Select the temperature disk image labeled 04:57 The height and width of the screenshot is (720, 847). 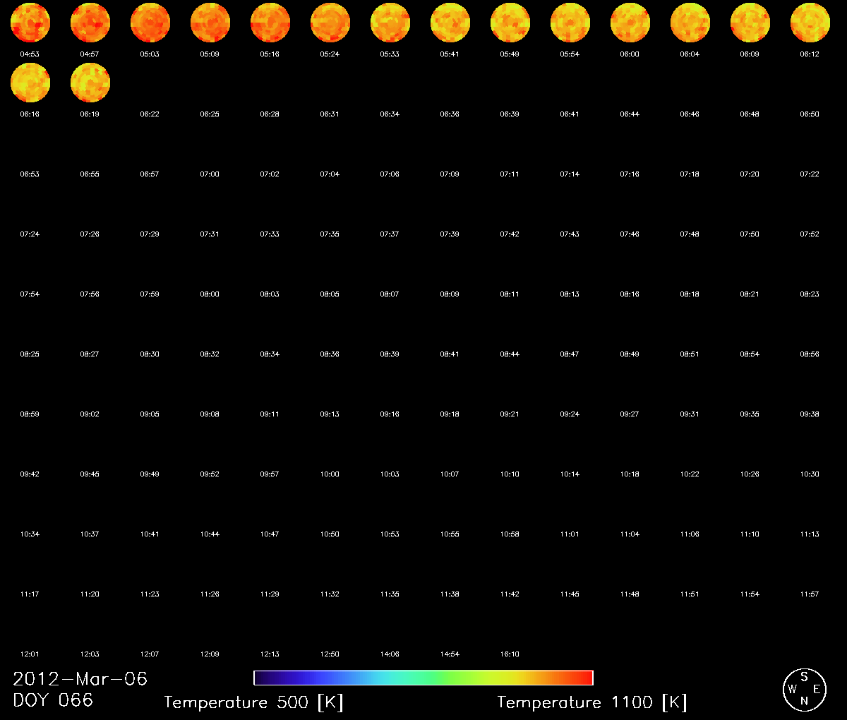click(90, 23)
